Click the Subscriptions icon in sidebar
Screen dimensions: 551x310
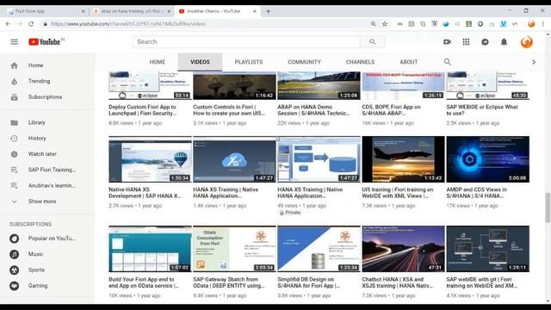(x=14, y=97)
